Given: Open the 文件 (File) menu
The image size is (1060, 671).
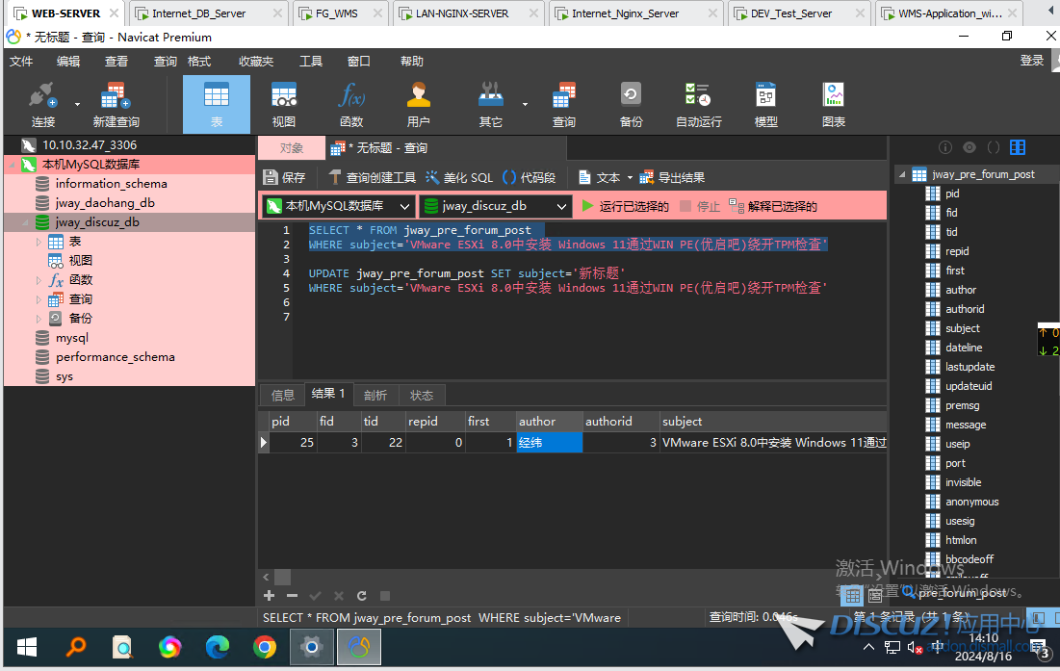Looking at the screenshot, I should [21, 62].
